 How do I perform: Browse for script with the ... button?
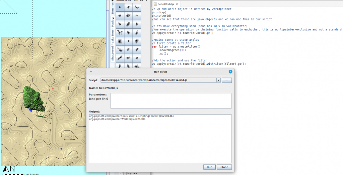pos(227,80)
